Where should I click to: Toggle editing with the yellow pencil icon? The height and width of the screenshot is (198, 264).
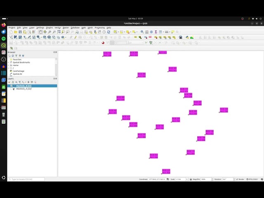75,38
